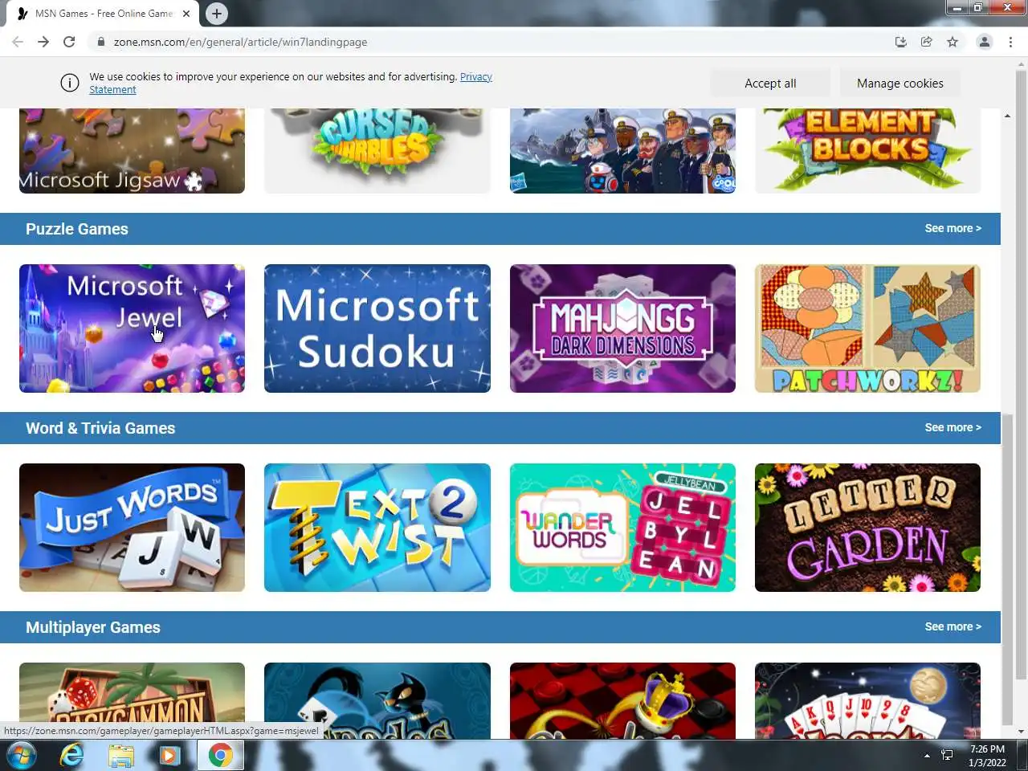Open Element Blocks game

click(867, 151)
